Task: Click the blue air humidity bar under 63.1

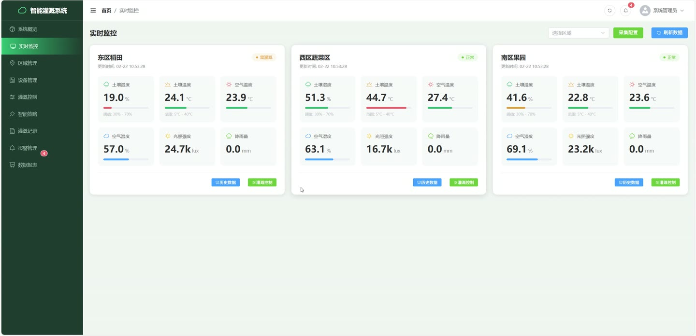Action: tap(319, 159)
